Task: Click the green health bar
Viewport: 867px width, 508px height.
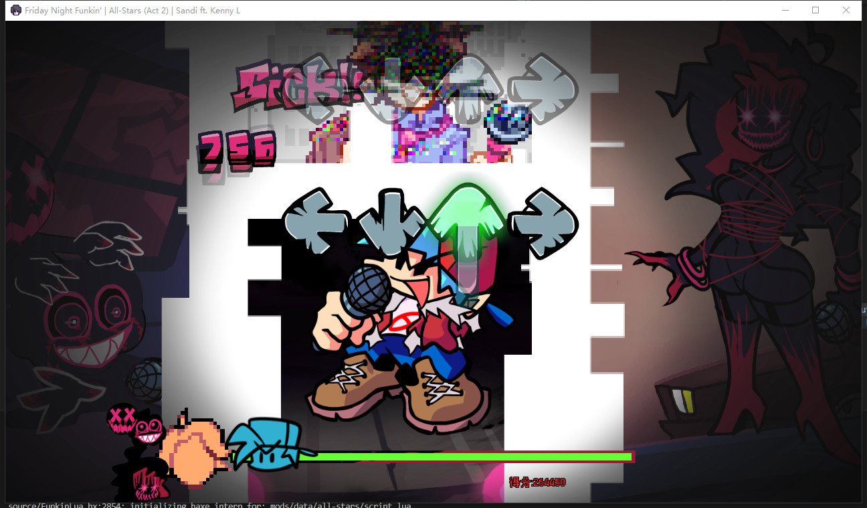Action: (x=468, y=457)
